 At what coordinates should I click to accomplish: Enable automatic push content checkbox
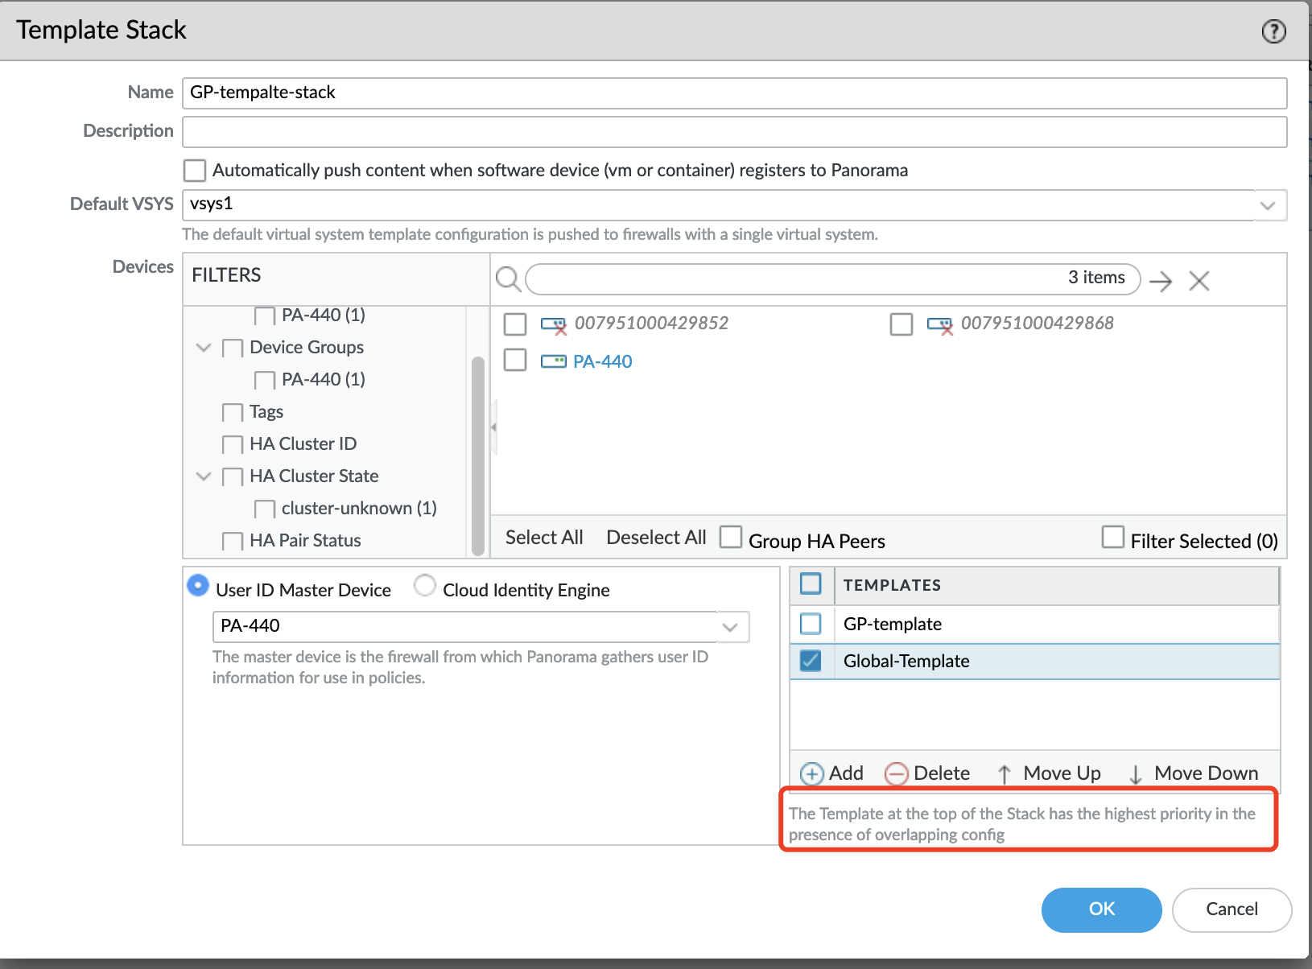pyautogui.click(x=195, y=171)
